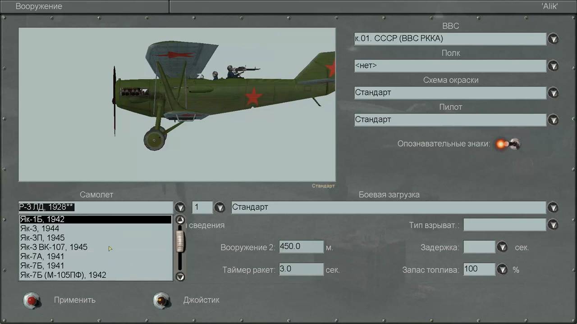Viewport: 577px width, 324px height.
Task: Open the Запас топлива percent dropdown
Action: point(502,270)
